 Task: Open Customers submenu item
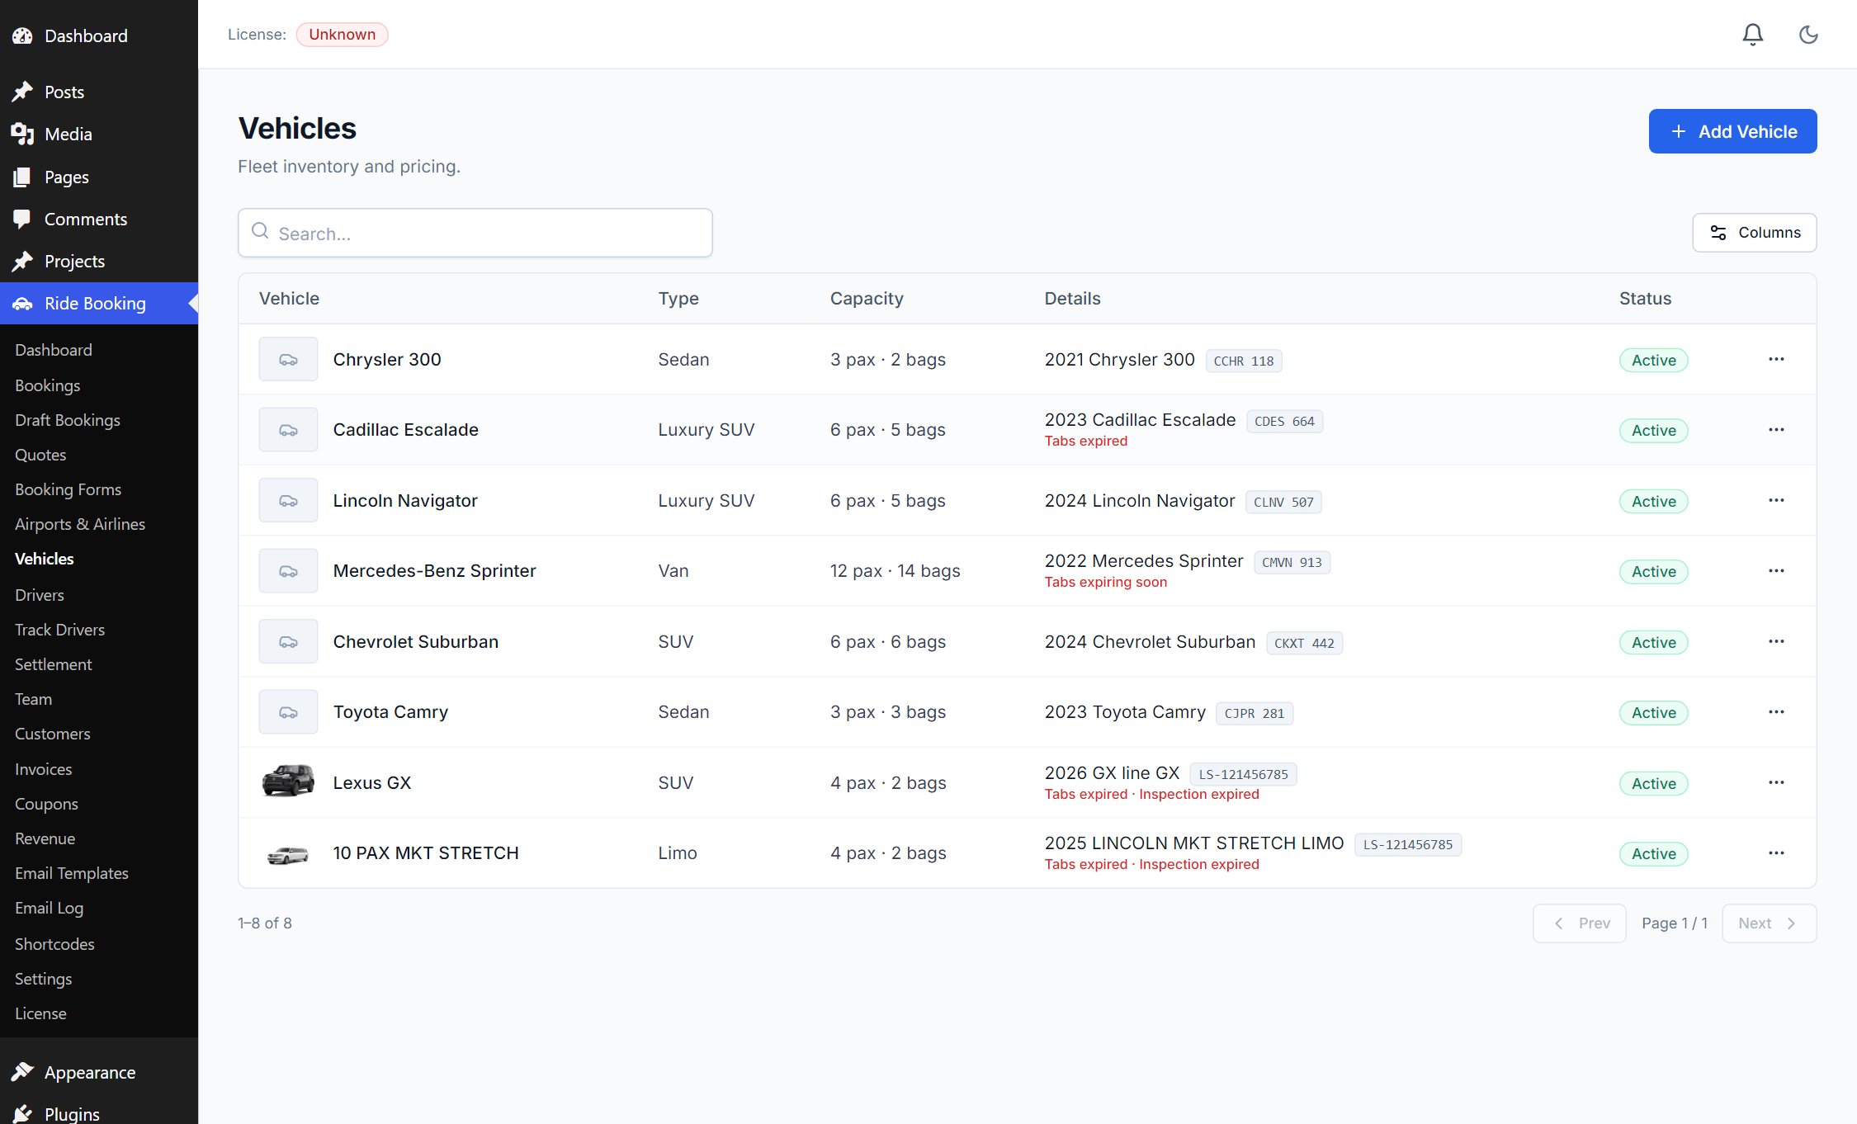click(53, 734)
